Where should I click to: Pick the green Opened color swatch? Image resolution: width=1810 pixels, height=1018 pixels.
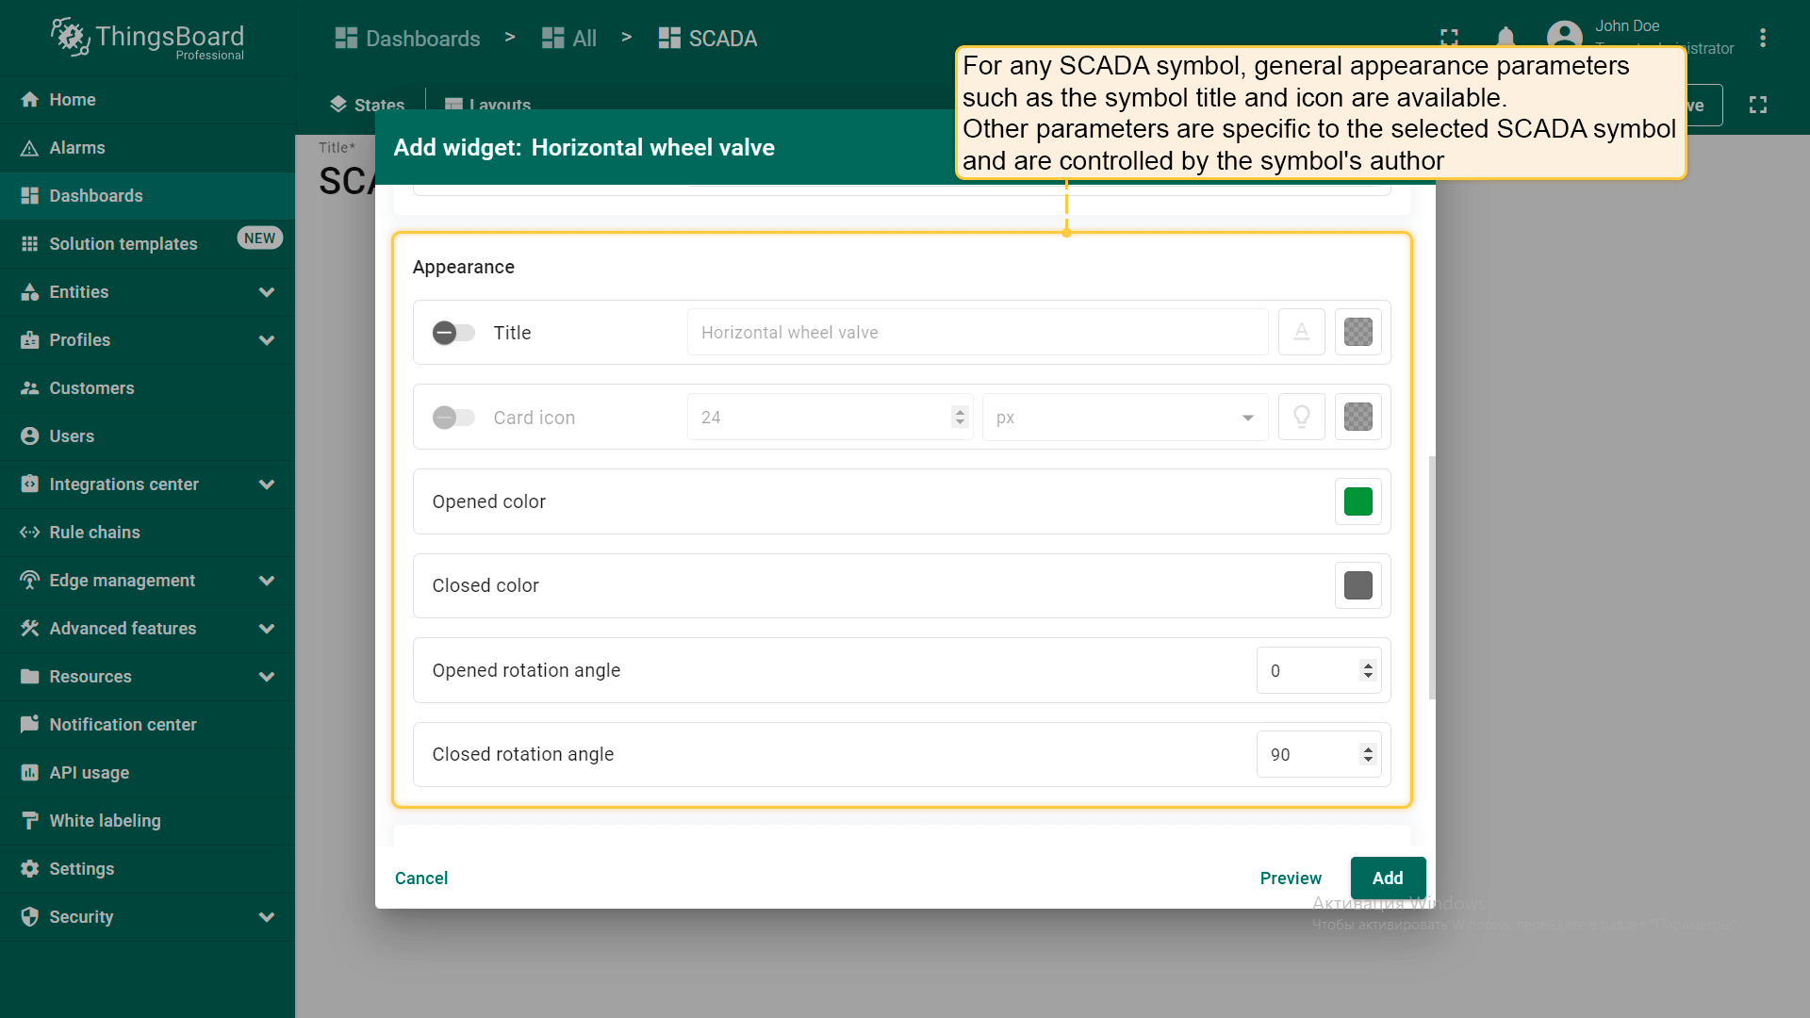1357,501
